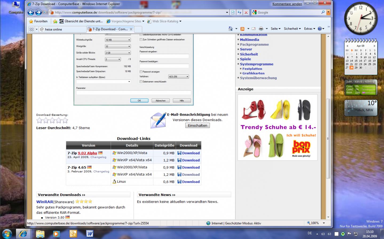This screenshot has height=239, width=384.
Task: Click the e-mail notification envelope icon
Action: tap(158, 120)
